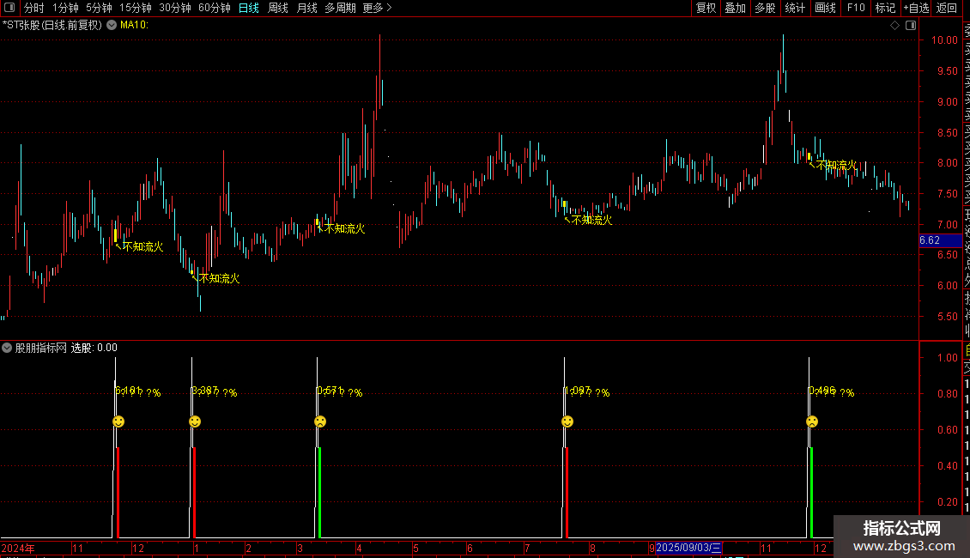Image resolution: width=970 pixels, height=558 pixels.
Task: Click the diamond marker icon above the chart
Action: click(894, 25)
